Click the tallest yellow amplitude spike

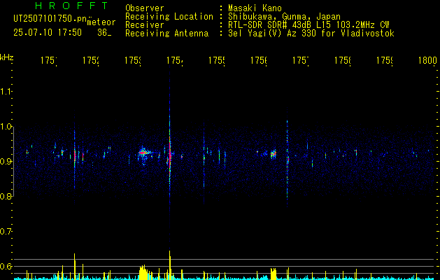pos(170,265)
